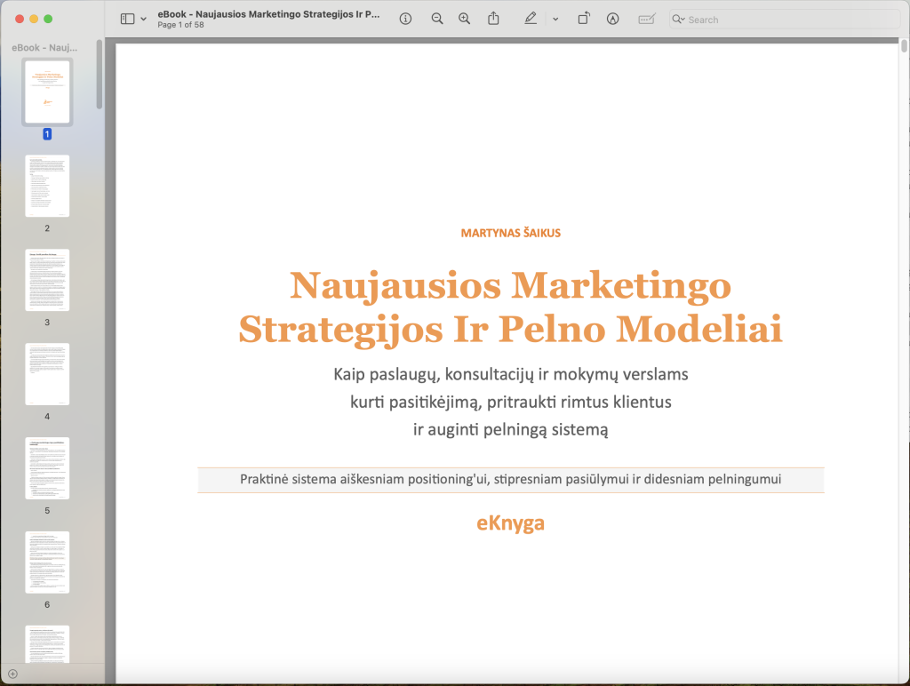This screenshot has height=686, width=910.
Task: Open the sidebar view options chevron
Action: [x=143, y=20]
